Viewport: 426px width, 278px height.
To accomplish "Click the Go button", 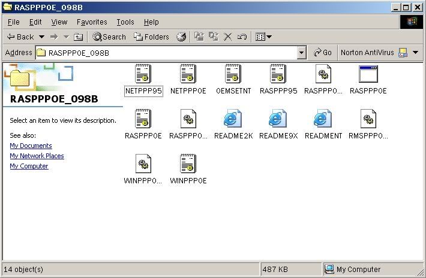I will 322,53.
